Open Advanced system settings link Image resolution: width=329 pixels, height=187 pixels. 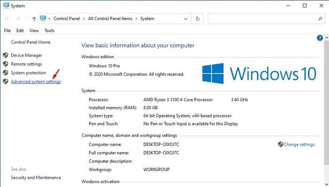pyautogui.click(x=36, y=82)
